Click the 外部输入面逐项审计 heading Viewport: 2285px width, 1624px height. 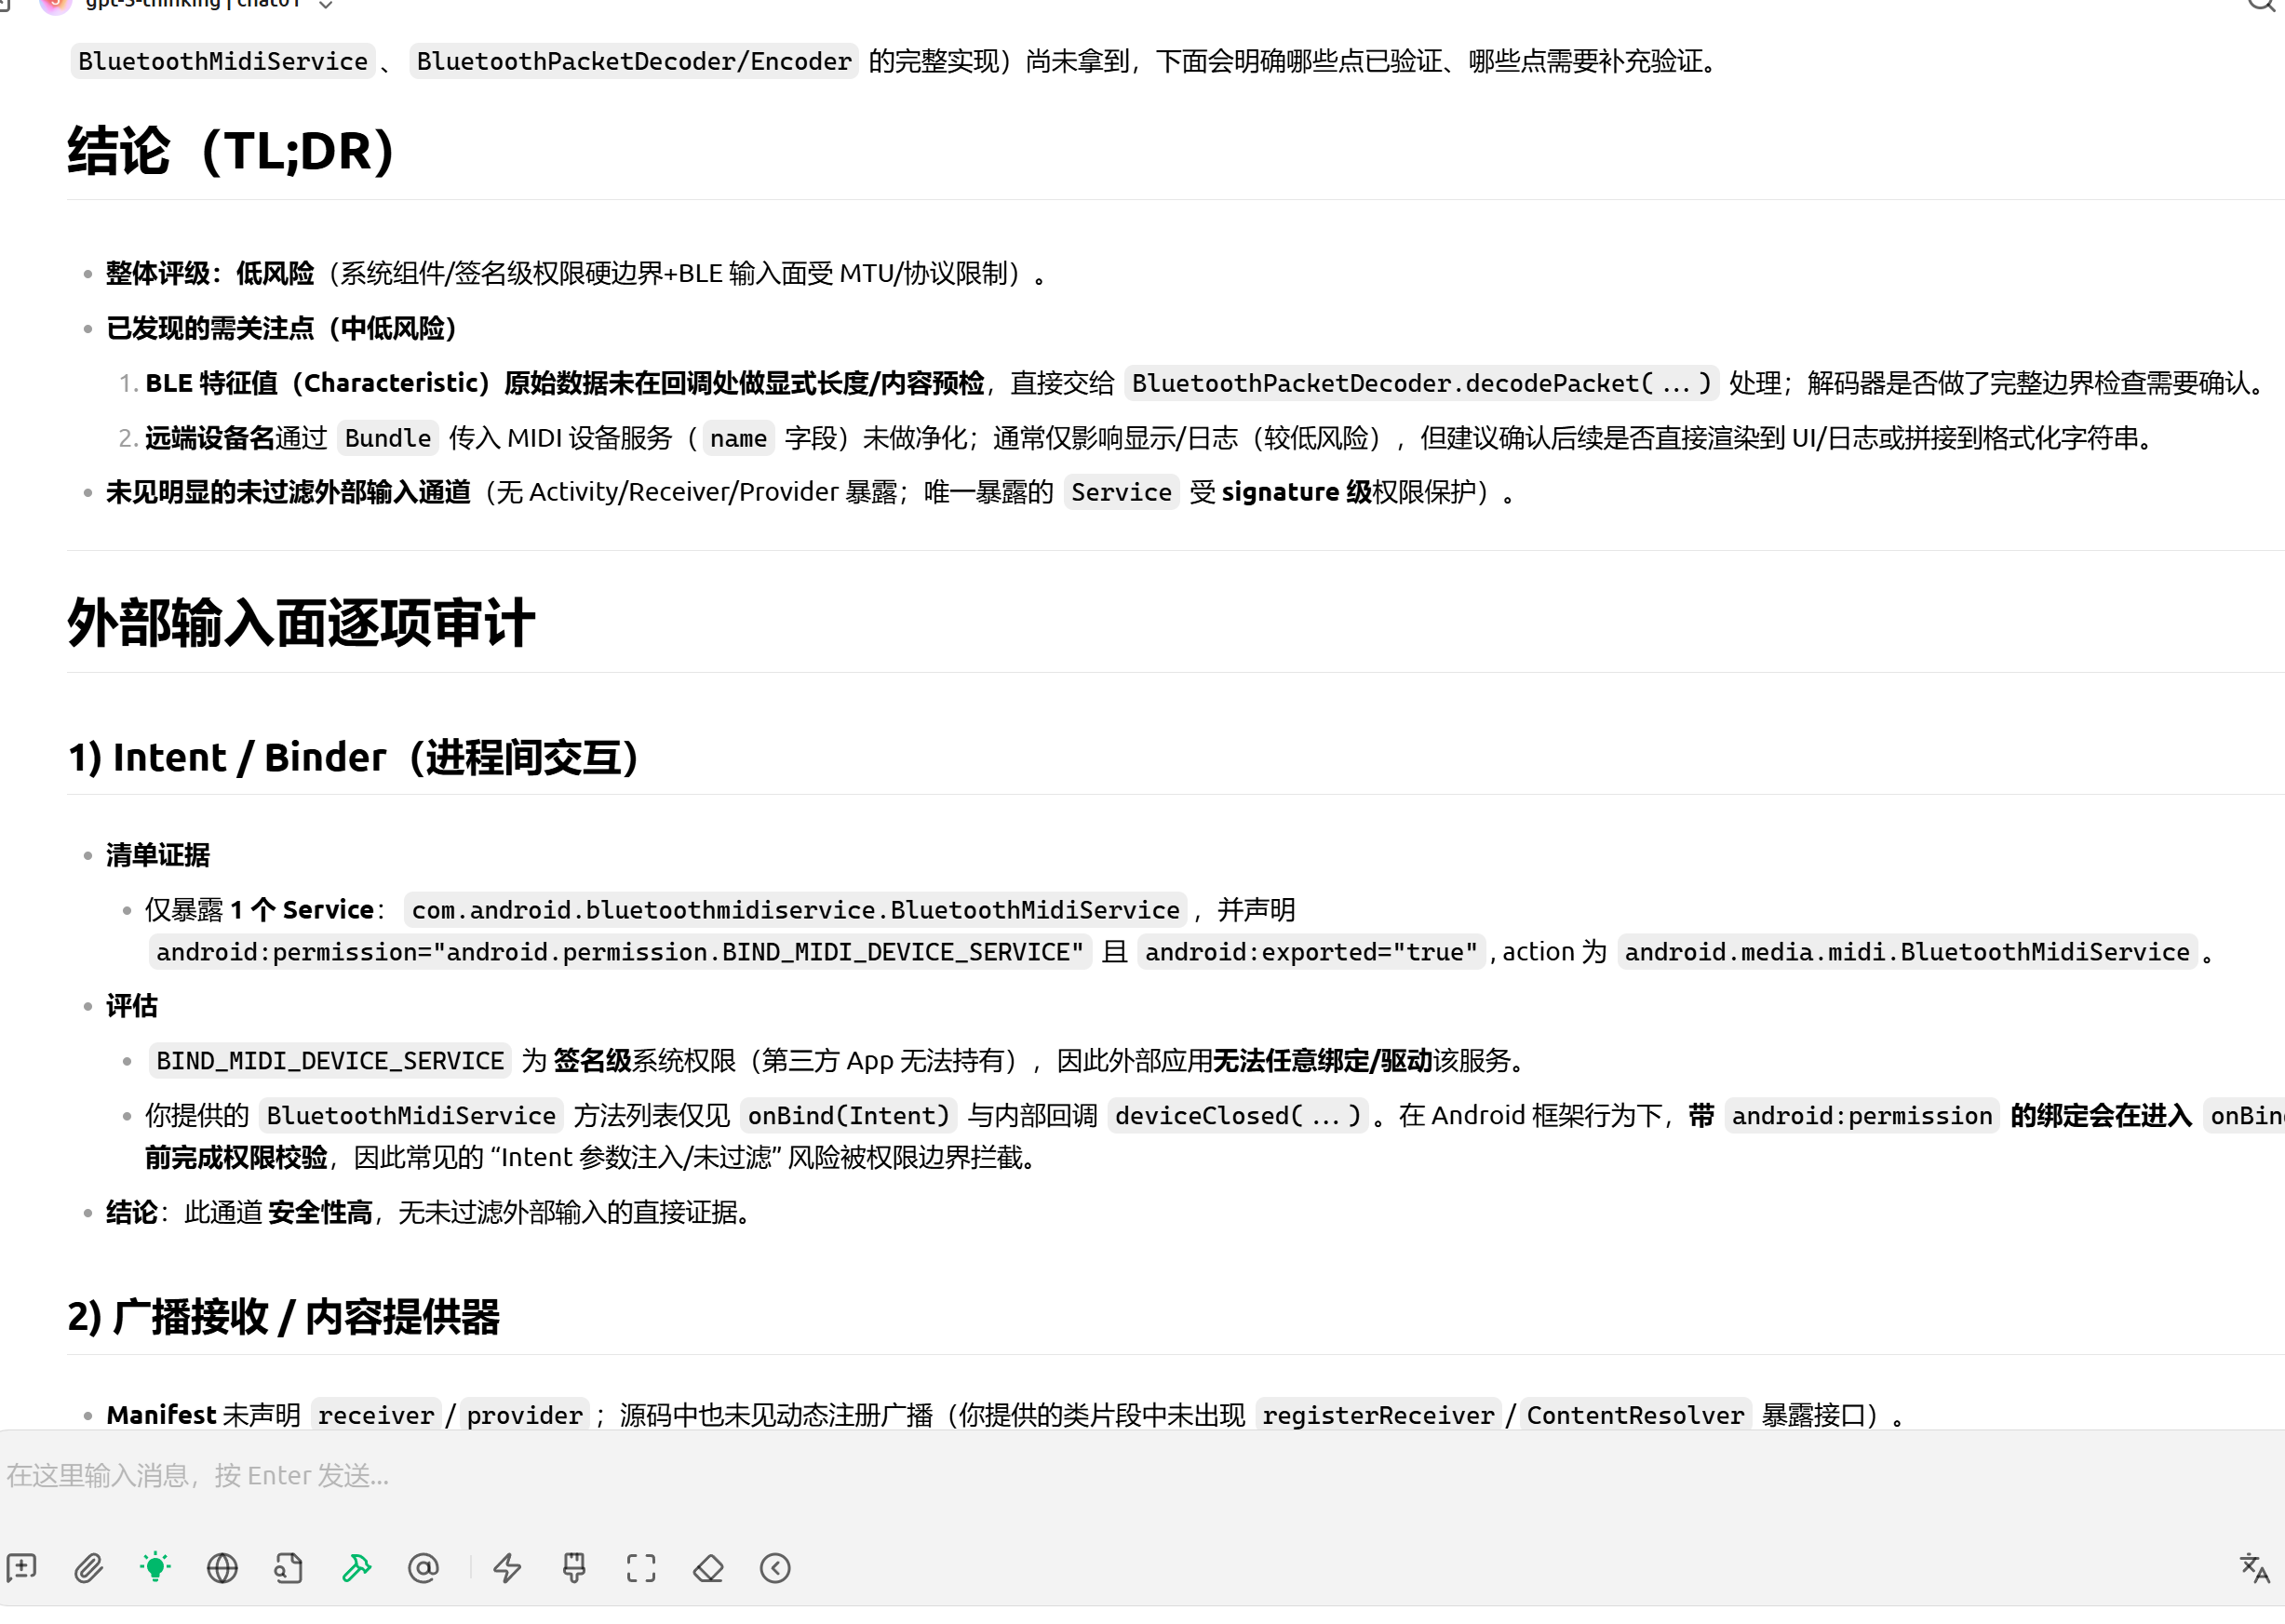pos(301,623)
